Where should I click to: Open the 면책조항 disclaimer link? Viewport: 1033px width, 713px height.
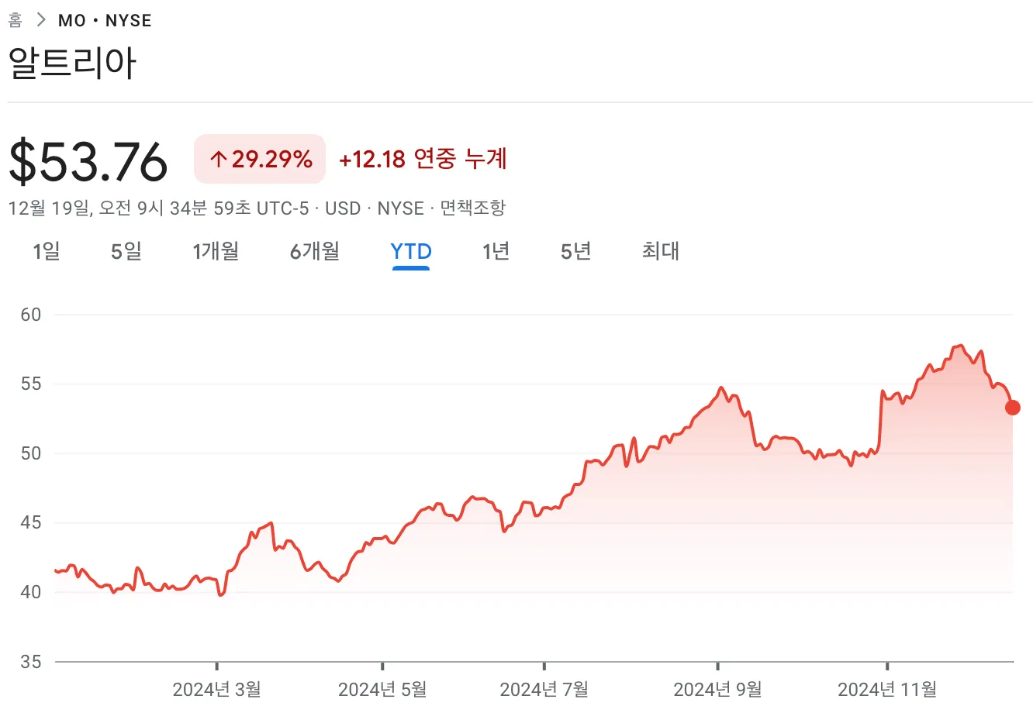coord(473,208)
